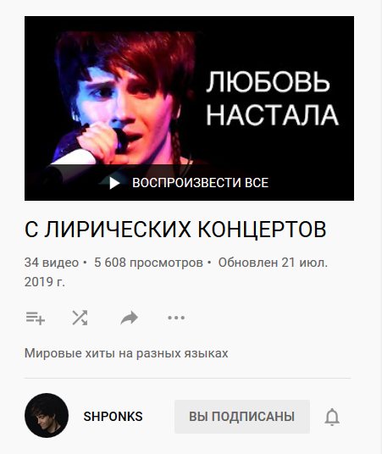Click the vertical scrollbar at the right edge
This screenshot has height=454, width=382.
pos(379,227)
